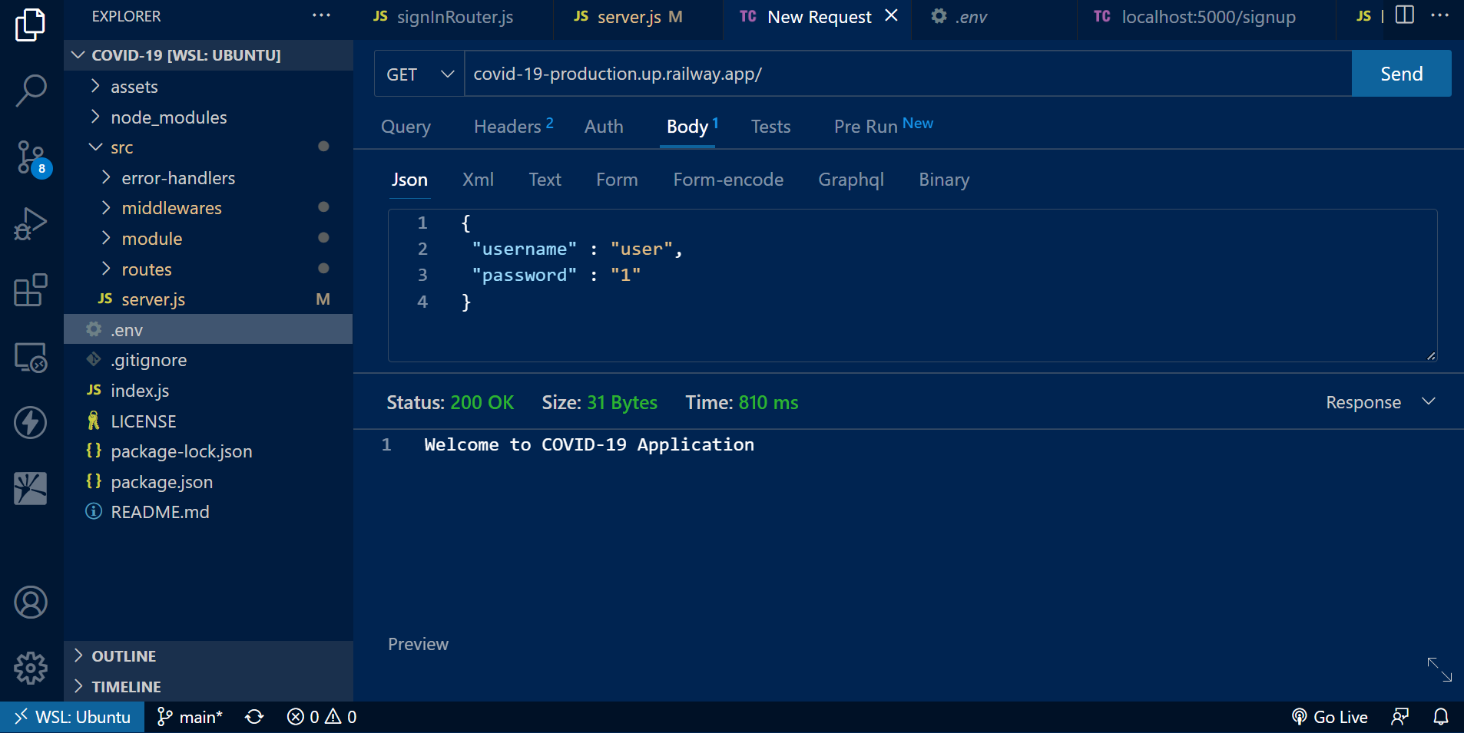Expand the middlewares folder
1464x733 pixels.
[208, 208]
